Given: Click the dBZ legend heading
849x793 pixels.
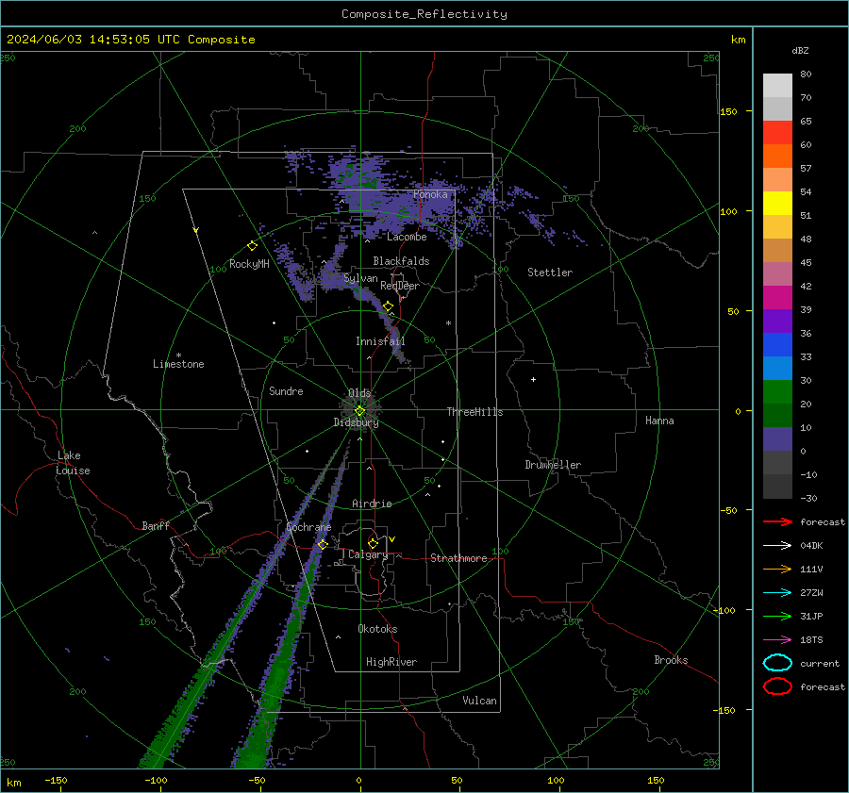Looking at the screenshot, I should [x=800, y=50].
